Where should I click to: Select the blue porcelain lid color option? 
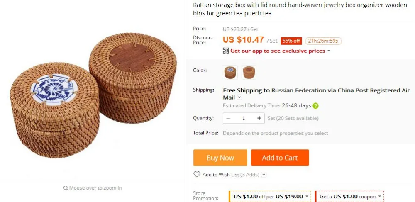coord(230,72)
